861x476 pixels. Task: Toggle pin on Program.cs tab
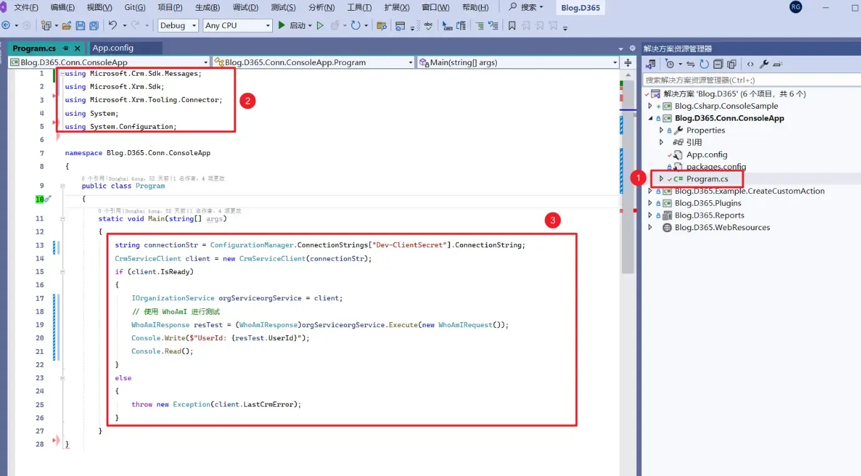click(x=66, y=48)
